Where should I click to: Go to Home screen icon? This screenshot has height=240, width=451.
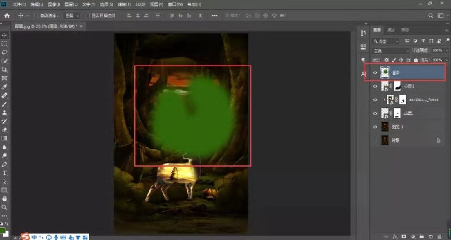click(x=7, y=16)
